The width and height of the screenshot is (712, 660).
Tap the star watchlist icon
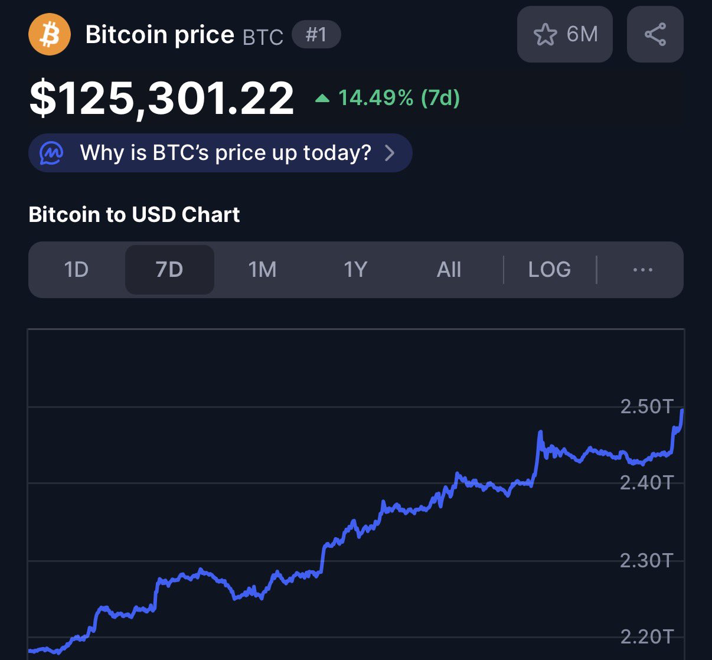pyautogui.click(x=545, y=34)
